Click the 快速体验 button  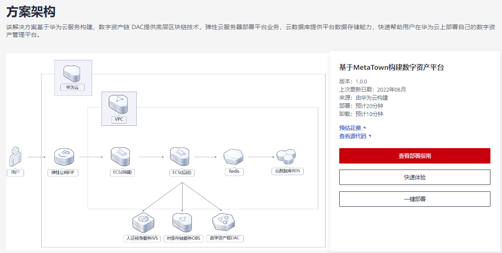pyautogui.click(x=414, y=177)
